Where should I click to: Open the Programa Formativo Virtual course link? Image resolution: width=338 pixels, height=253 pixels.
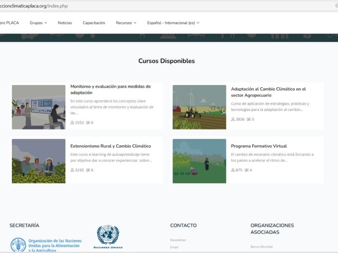tap(259, 146)
